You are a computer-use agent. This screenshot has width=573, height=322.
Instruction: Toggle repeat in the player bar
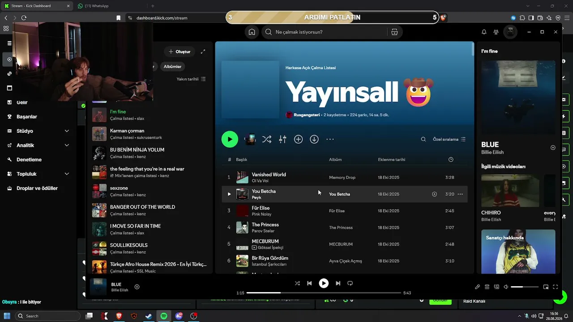coord(350,283)
